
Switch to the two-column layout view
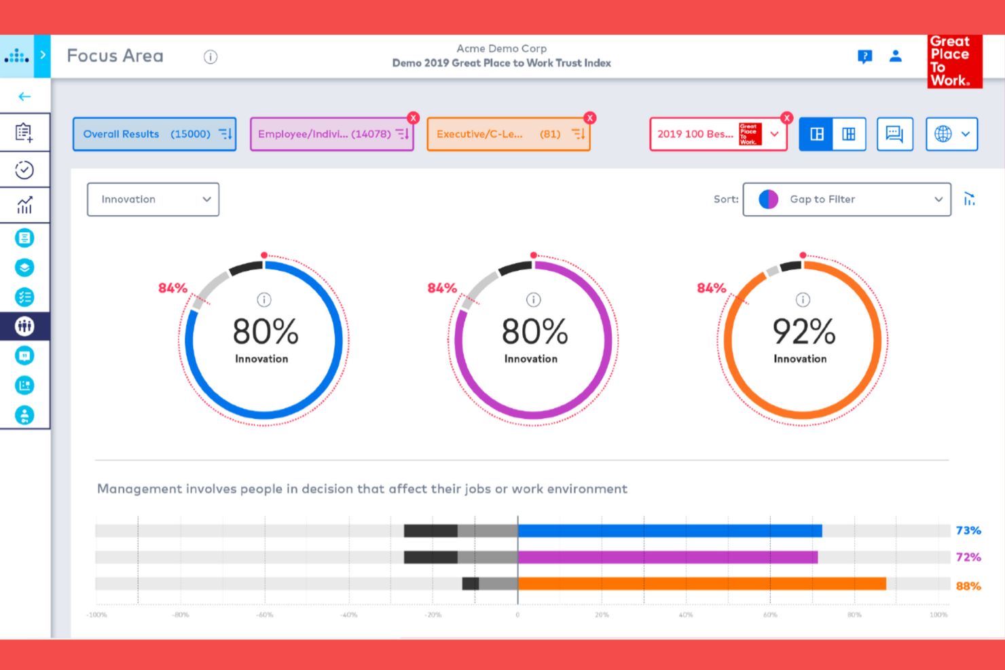[816, 134]
